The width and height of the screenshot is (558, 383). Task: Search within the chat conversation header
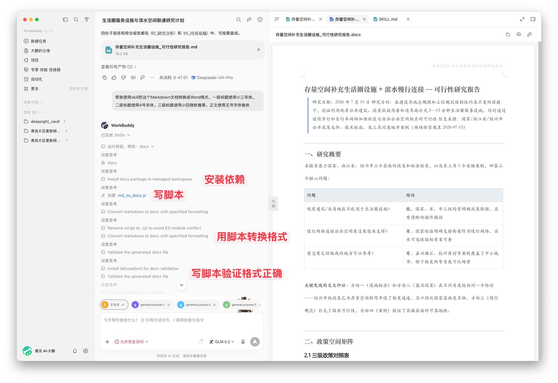tap(239, 20)
